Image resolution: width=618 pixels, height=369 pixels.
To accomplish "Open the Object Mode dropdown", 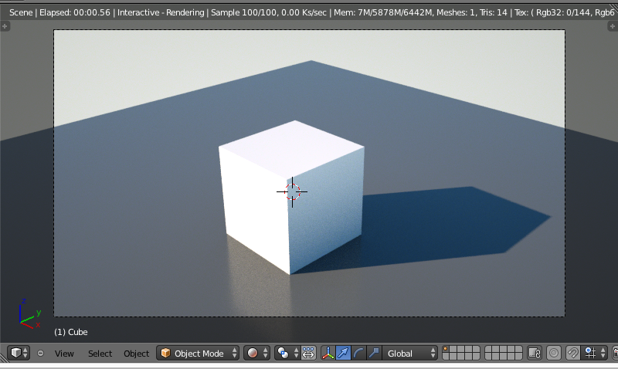I will (198, 353).
